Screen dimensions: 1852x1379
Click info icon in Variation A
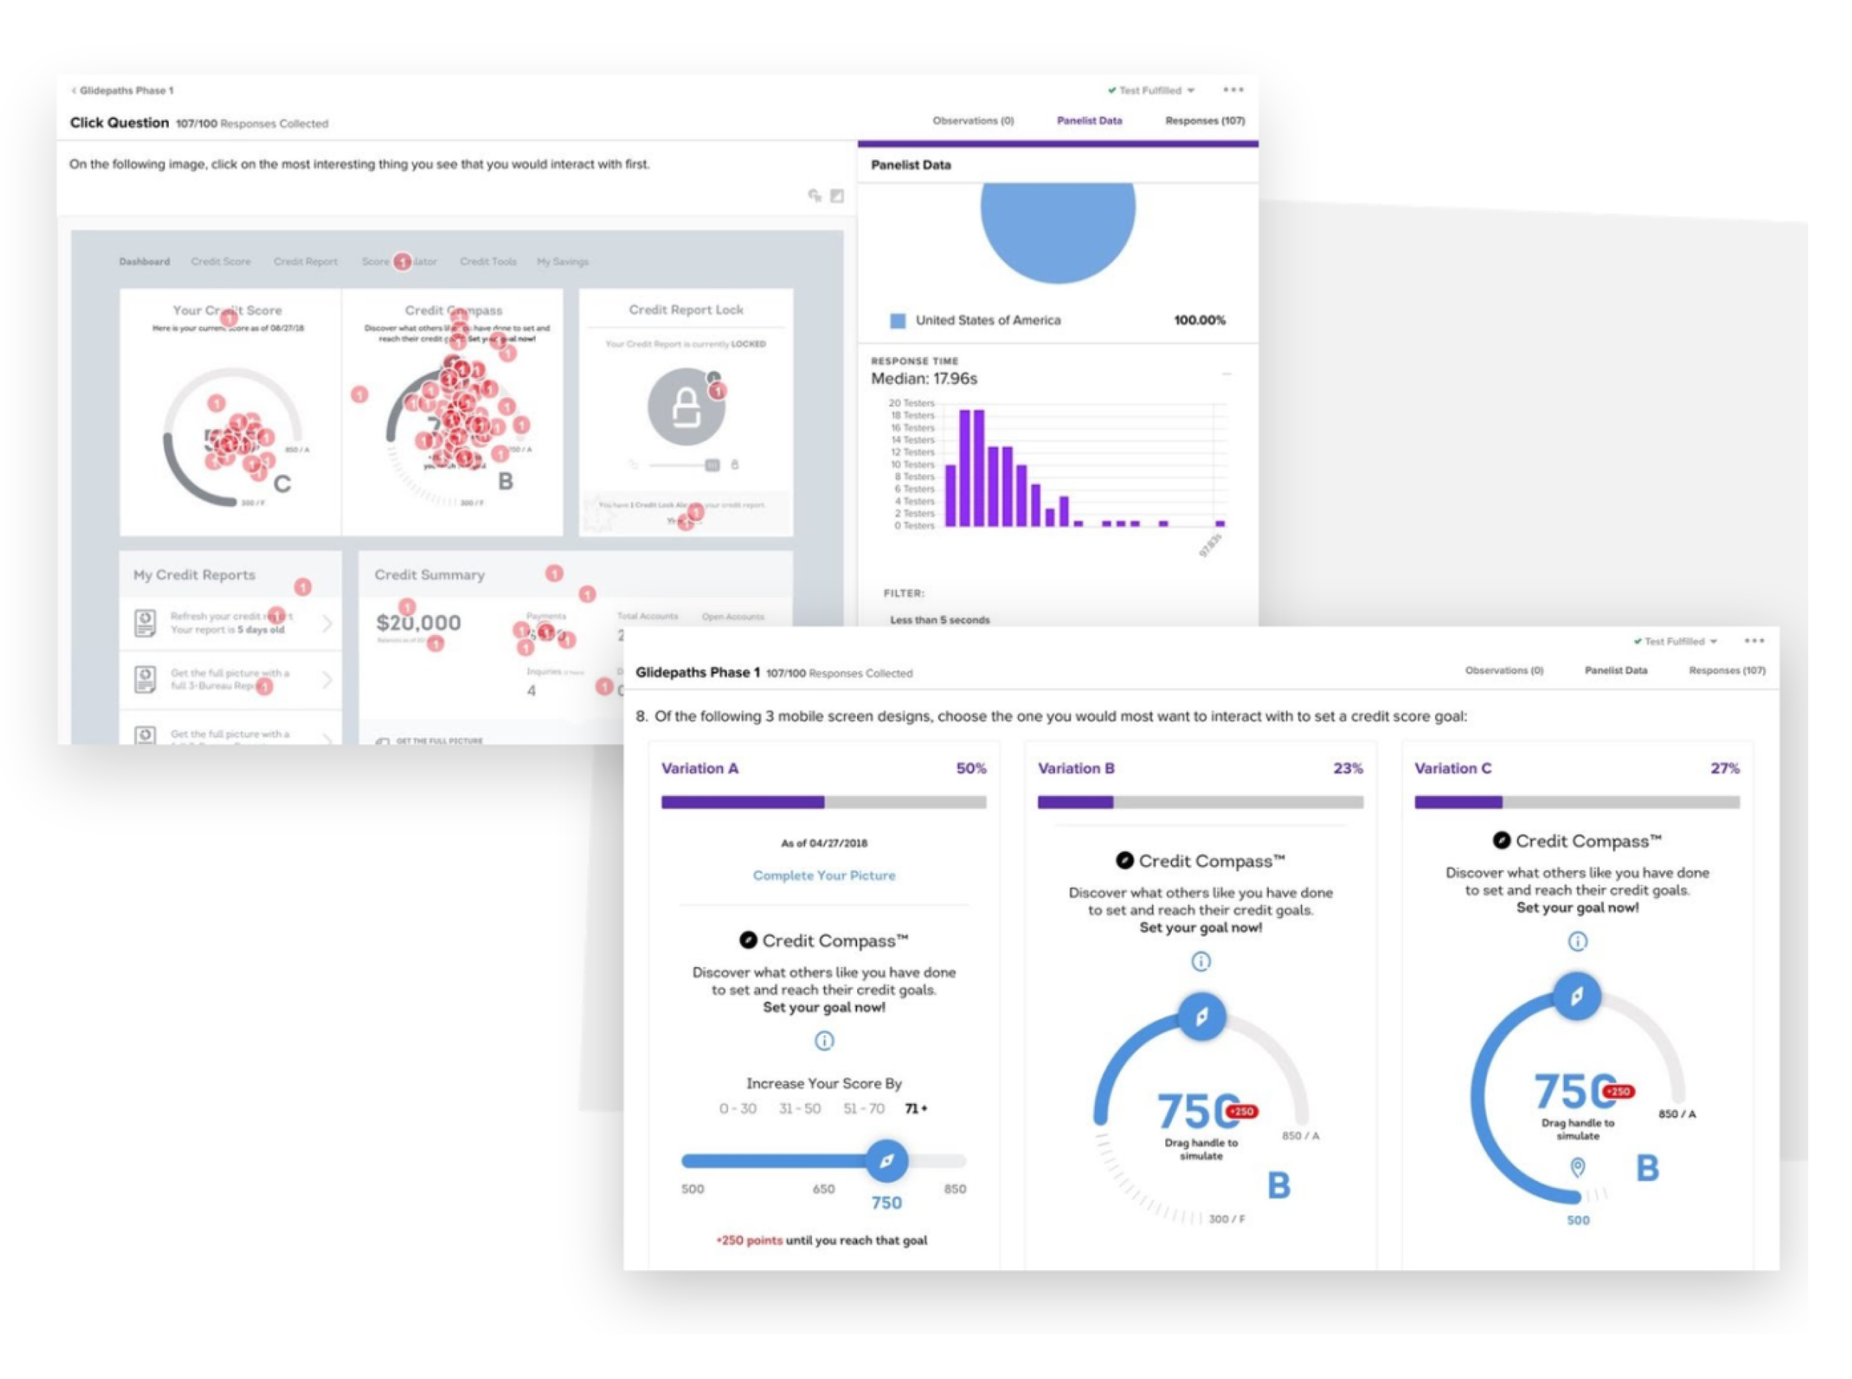pyautogui.click(x=823, y=1040)
